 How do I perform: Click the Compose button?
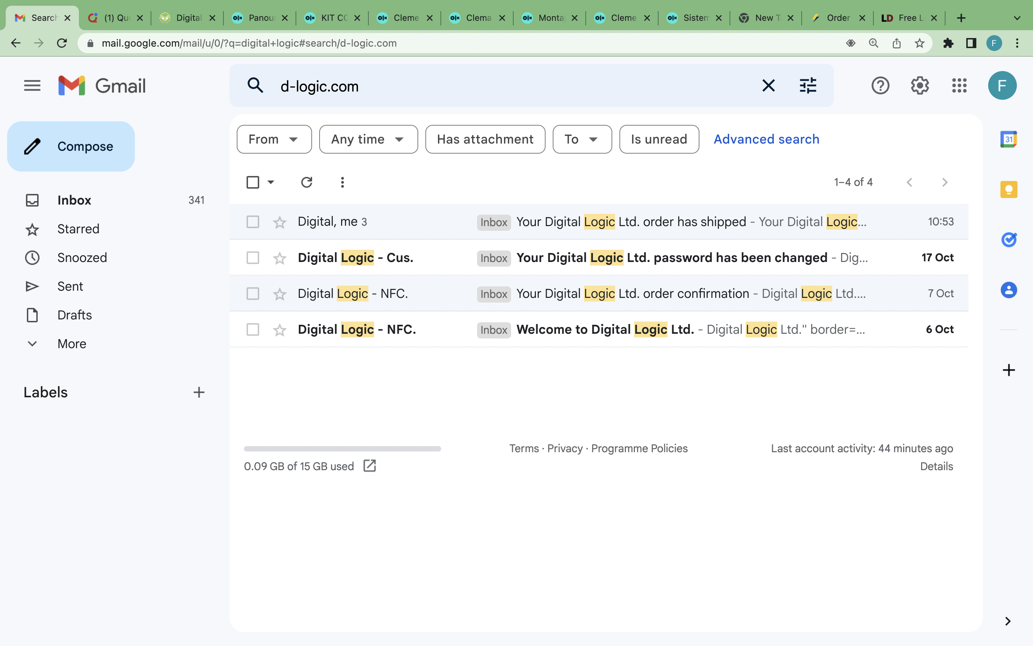(71, 146)
